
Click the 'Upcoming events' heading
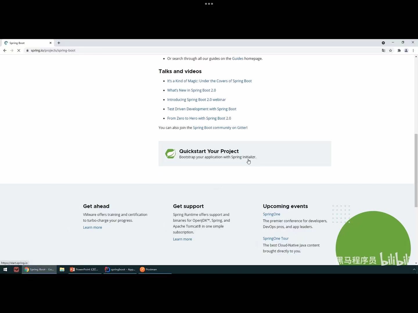pyautogui.click(x=285, y=206)
